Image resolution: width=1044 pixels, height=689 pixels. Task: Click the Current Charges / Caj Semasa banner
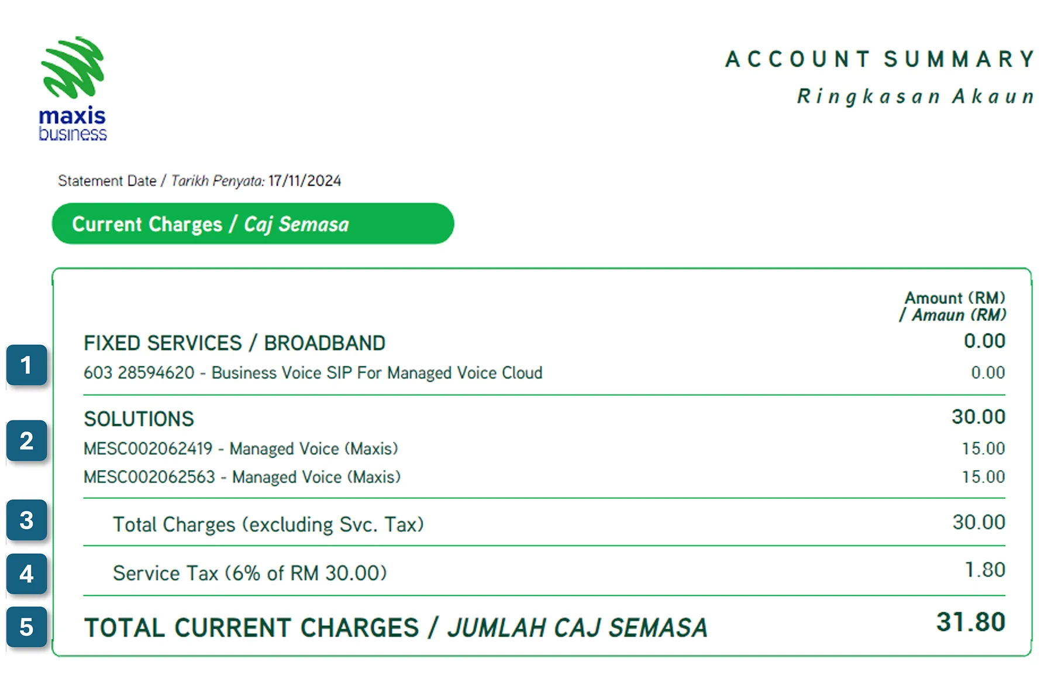click(253, 224)
